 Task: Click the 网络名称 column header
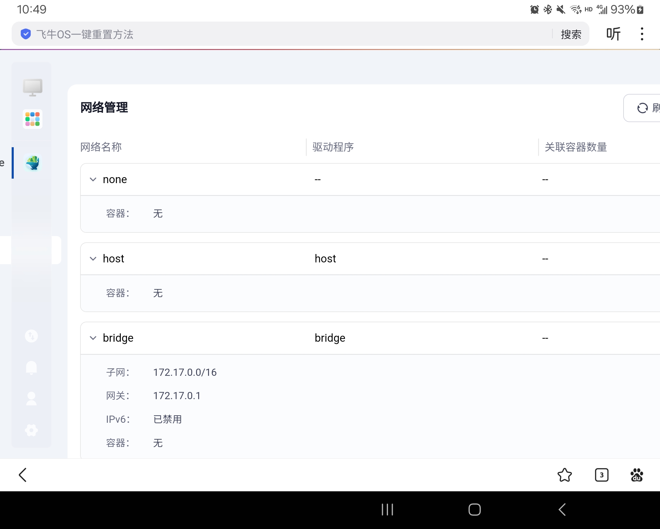(101, 147)
